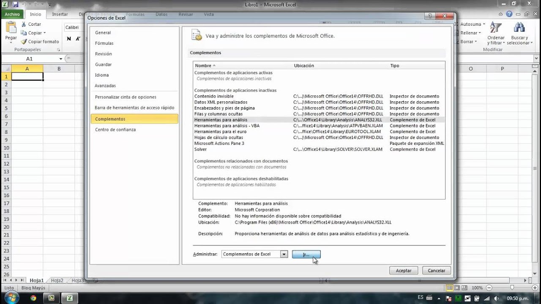
Task: Switch to the Insertar ribbon tab
Action: click(x=60, y=14)
